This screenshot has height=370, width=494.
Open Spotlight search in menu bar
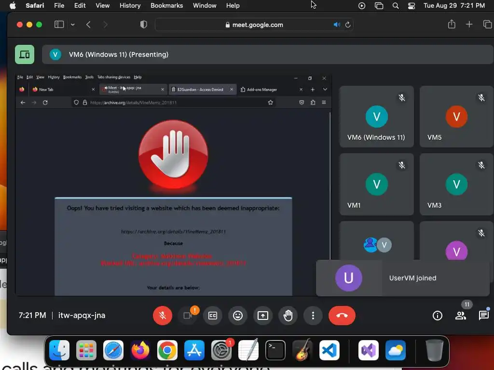coord(396,6)
